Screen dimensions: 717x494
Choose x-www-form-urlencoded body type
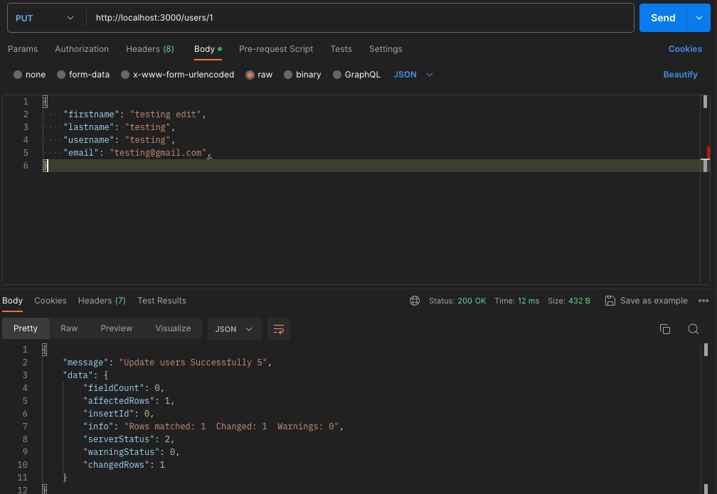tap(125, 75)
